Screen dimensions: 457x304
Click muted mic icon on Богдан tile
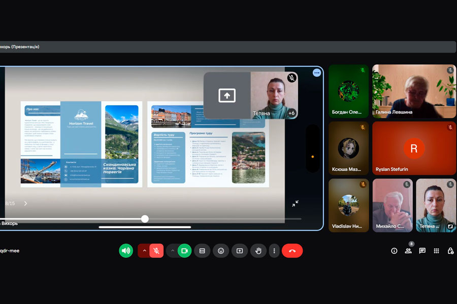click(363, 70)
